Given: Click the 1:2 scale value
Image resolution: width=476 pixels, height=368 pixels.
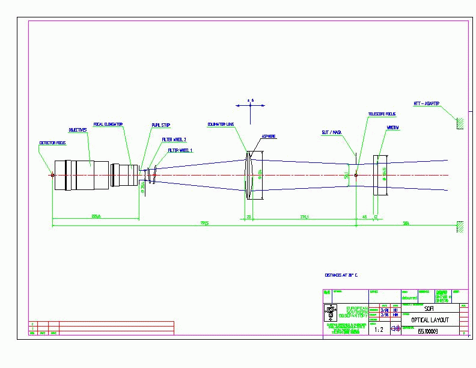Looking at the screenshot, I should [378, 330].
